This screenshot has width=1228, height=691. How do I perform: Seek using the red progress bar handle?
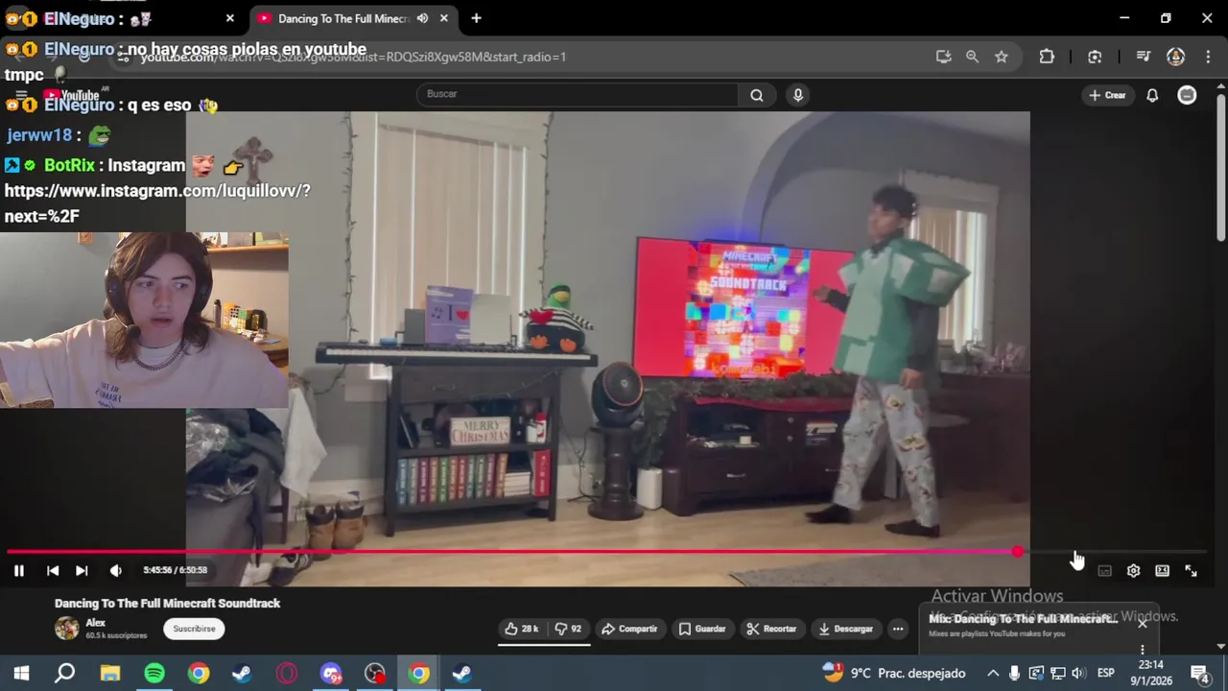click(x=1017, y=552)
